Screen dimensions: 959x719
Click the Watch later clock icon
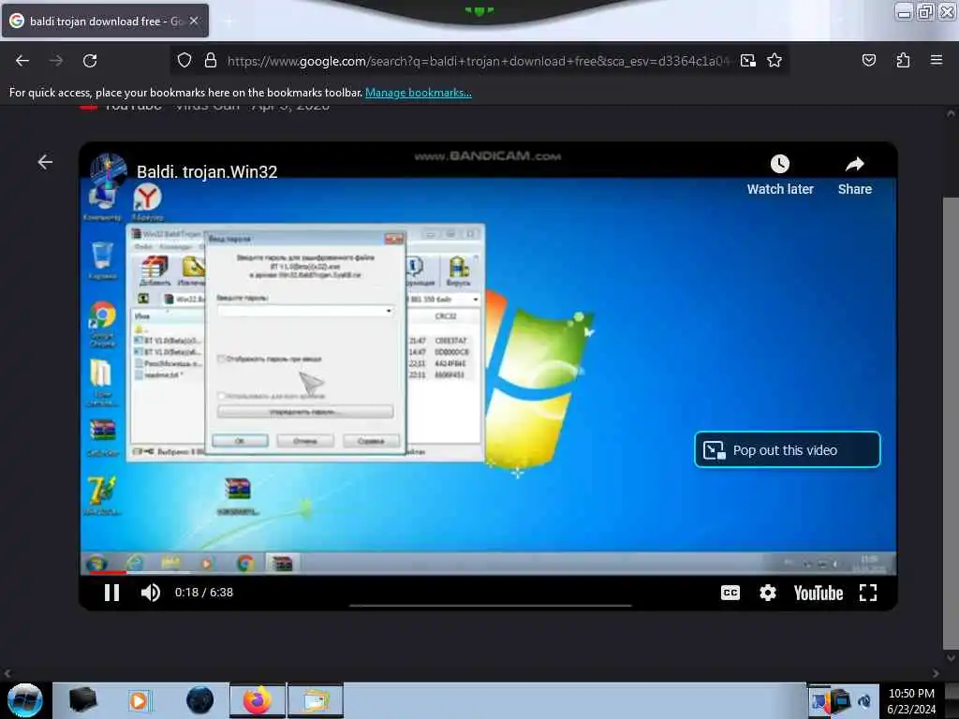pos(780,164)
